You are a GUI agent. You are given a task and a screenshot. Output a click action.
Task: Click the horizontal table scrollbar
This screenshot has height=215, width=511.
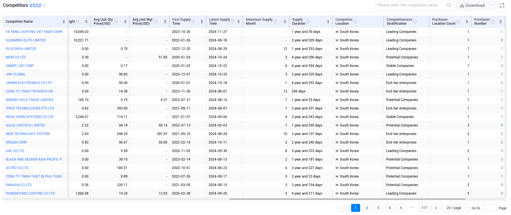pyautogui.click(x=347, y=199)
